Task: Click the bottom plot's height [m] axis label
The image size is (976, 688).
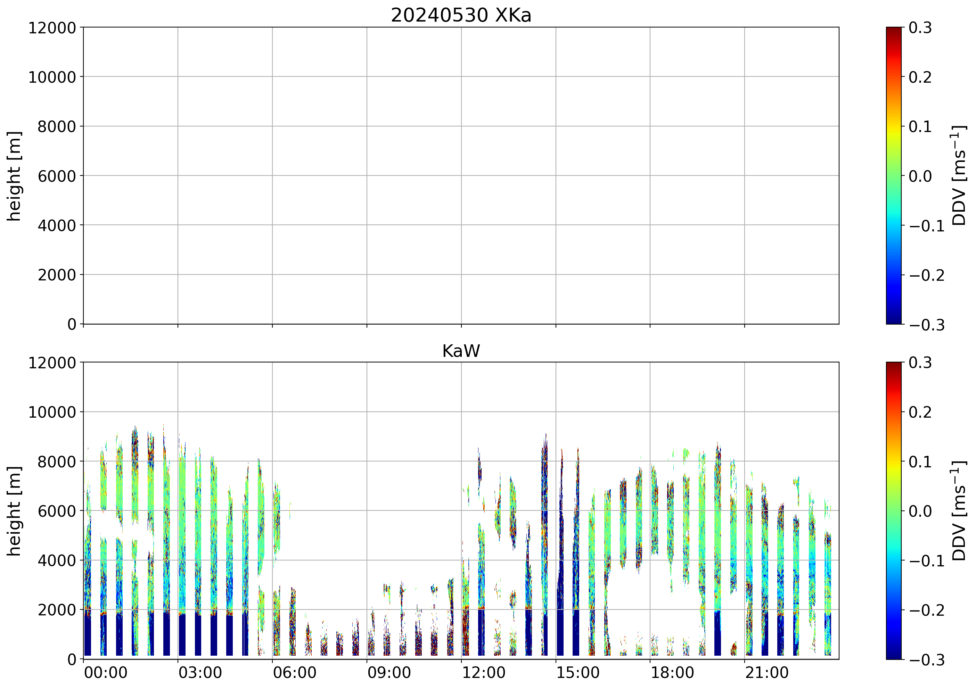Action: [14, 511]
